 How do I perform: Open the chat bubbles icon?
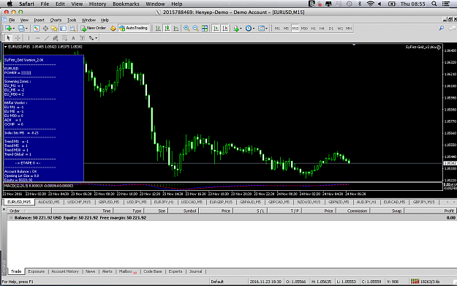[x=452, y=28]
